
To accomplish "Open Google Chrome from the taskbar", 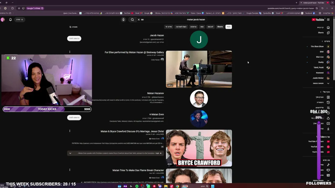I will tap(177, 186).
